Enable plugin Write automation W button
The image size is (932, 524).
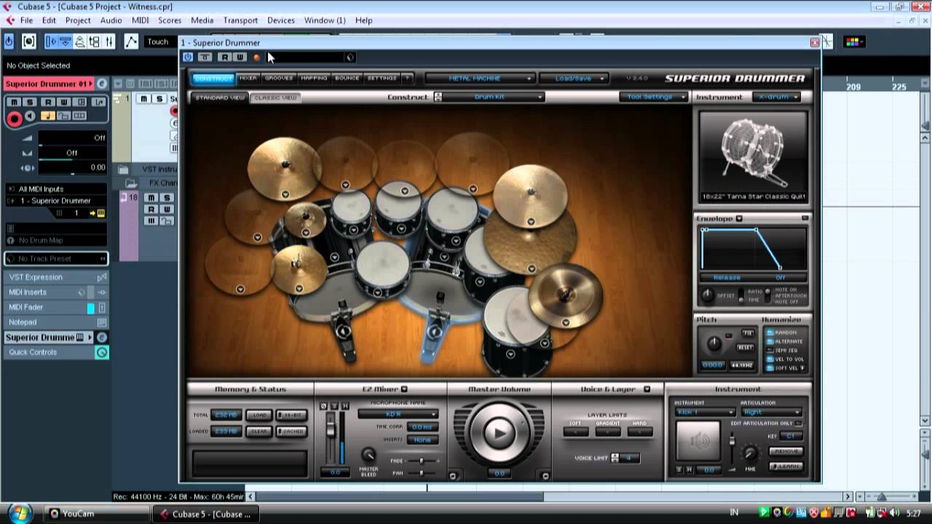click(240, 57)
